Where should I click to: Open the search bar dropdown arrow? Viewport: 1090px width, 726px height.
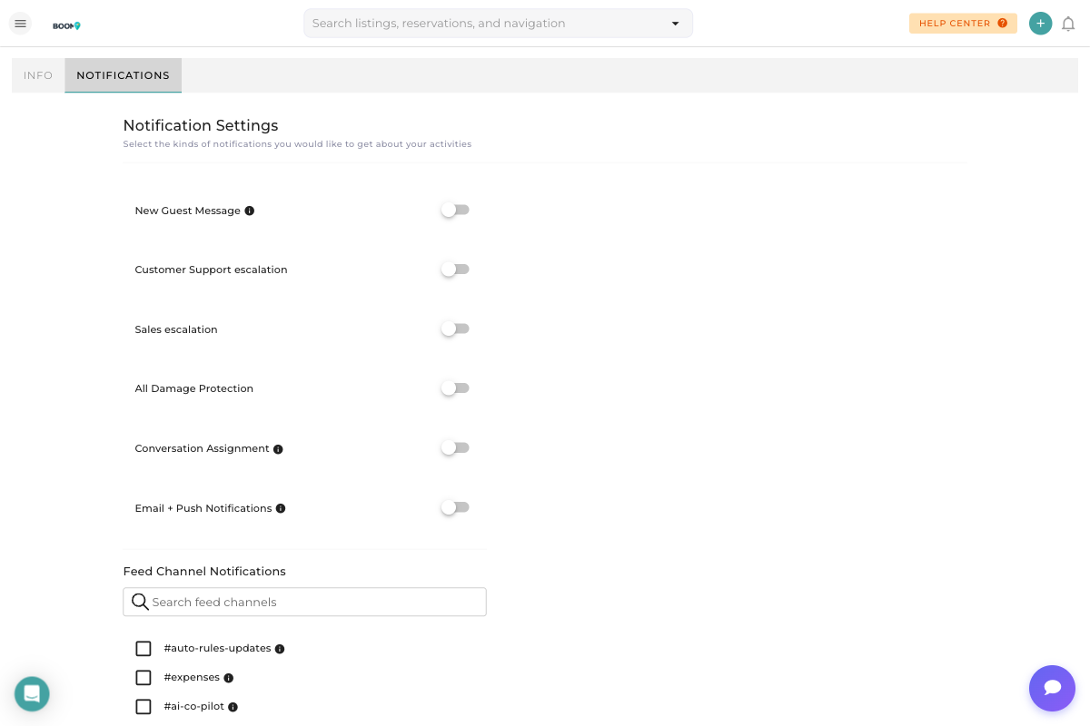click(675, 23)
